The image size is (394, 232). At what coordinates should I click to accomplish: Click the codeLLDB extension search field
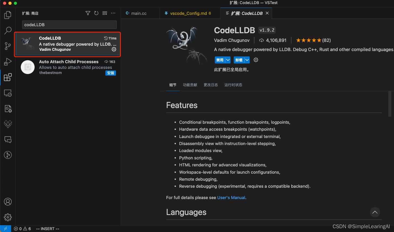[x=69, y=25]
